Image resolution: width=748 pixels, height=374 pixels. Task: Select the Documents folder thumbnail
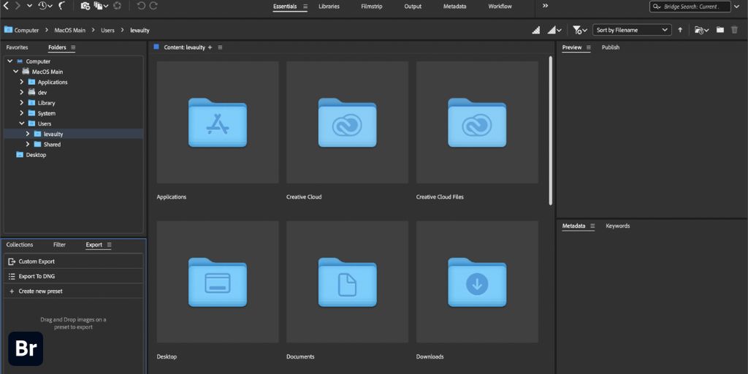point(347,282)
